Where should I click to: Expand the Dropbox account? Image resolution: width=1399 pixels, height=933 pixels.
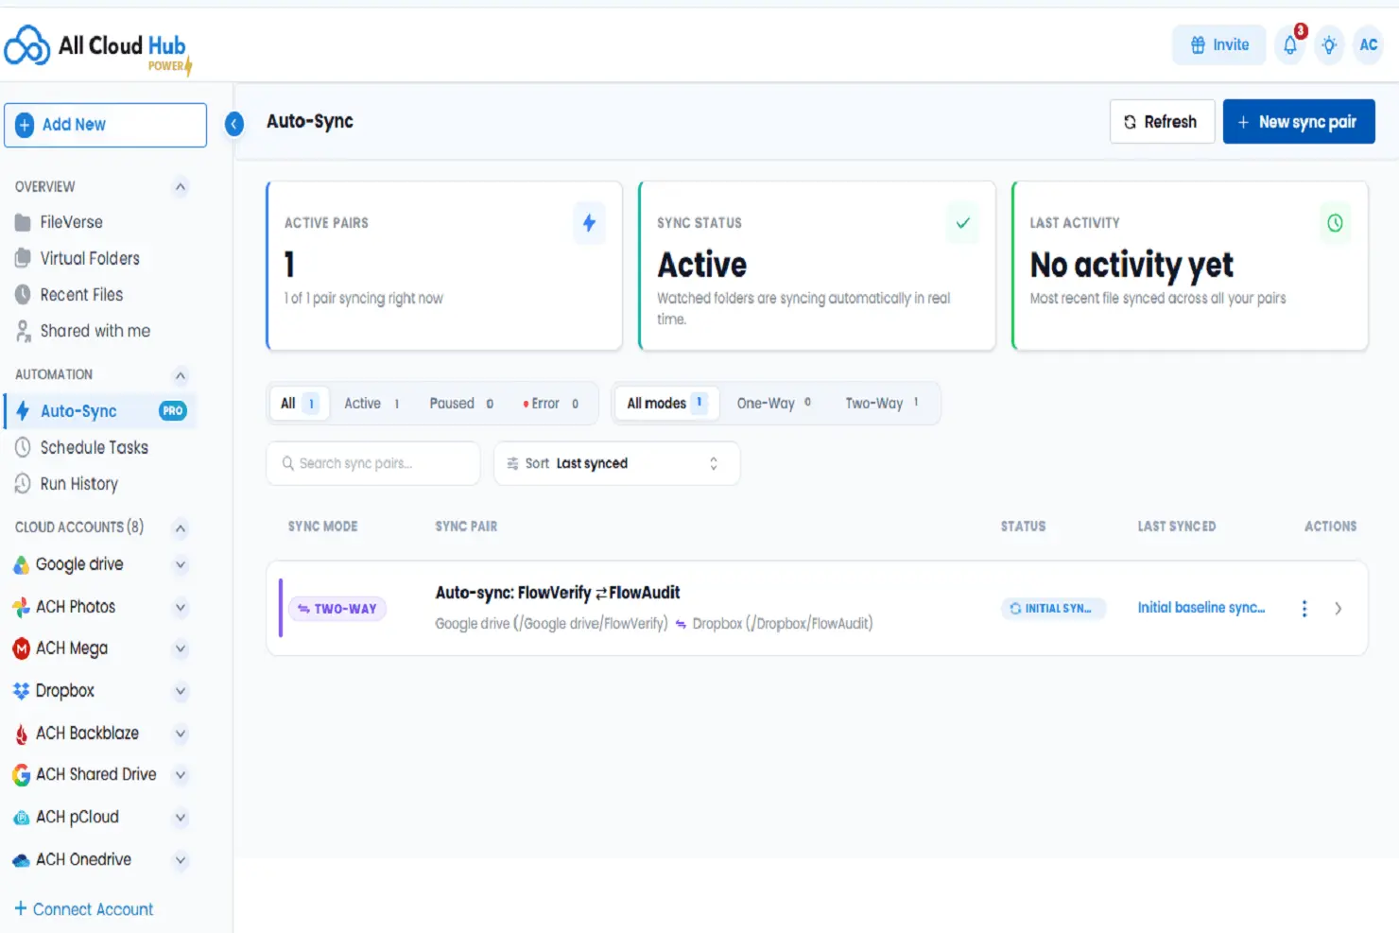181,691
